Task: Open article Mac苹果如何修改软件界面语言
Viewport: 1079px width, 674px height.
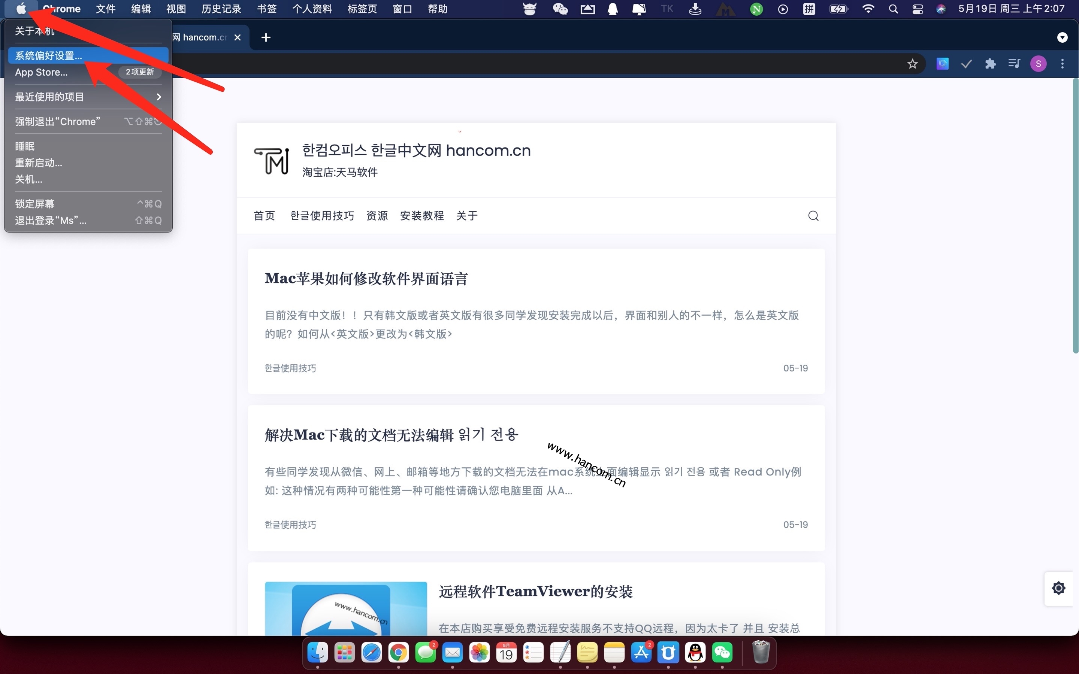Action: pyautogui.click(x=366, y=279)
